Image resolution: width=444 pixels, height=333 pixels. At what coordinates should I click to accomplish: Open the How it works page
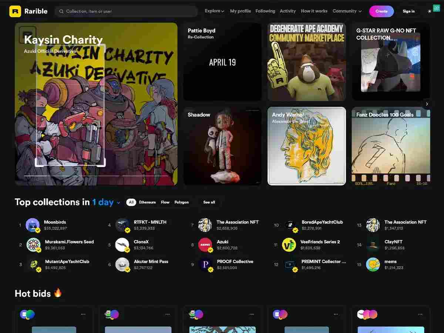[314, 11]
